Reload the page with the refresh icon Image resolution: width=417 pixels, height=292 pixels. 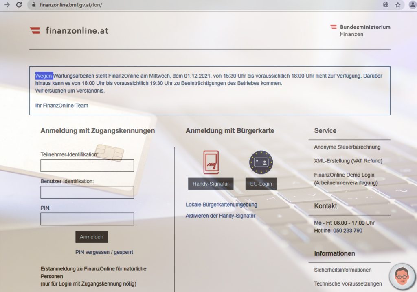pyautogui.click(x=19, y=5)
